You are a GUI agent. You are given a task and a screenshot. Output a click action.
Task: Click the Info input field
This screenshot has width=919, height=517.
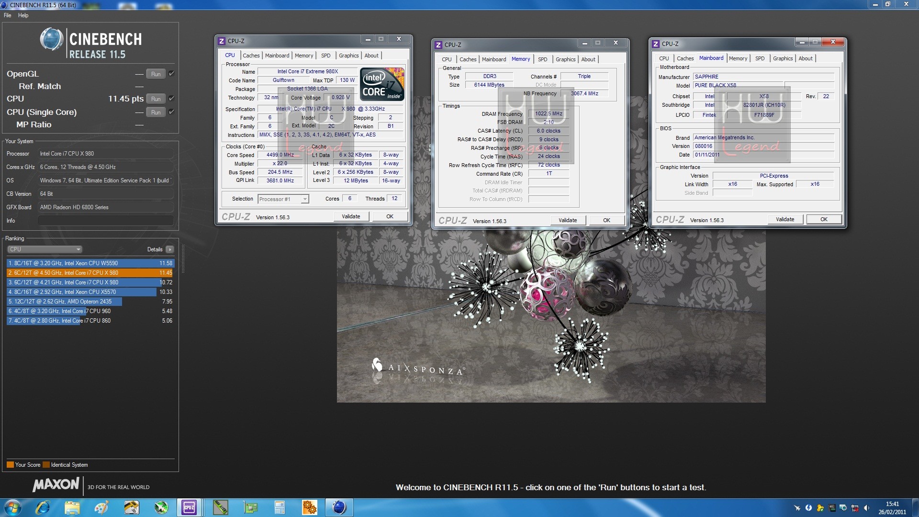(105, 221)
